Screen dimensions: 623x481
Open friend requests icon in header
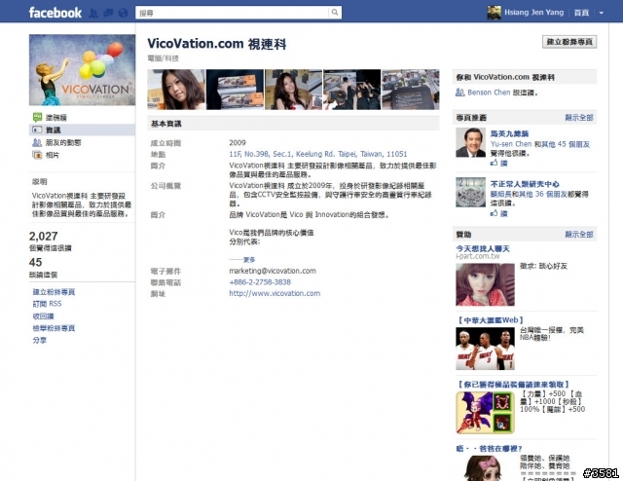tap(93, 13)
